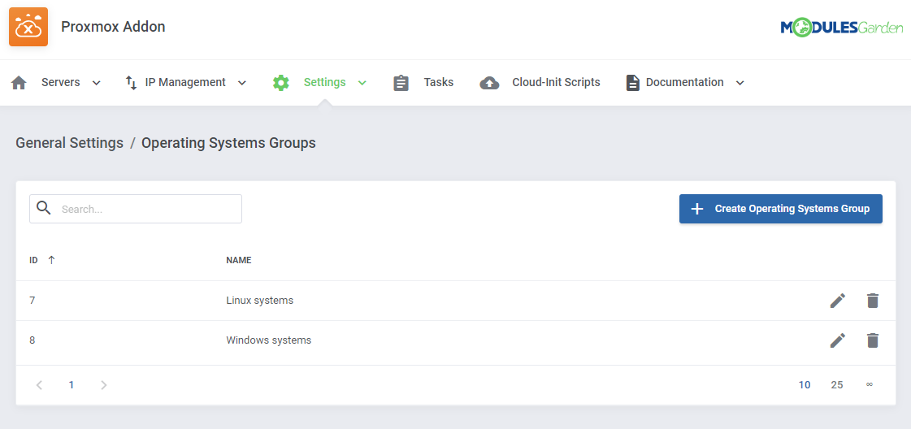Click the orange Proxmox Addon cloud logo
Screen dimensions: 911x429
pos(28,27)
